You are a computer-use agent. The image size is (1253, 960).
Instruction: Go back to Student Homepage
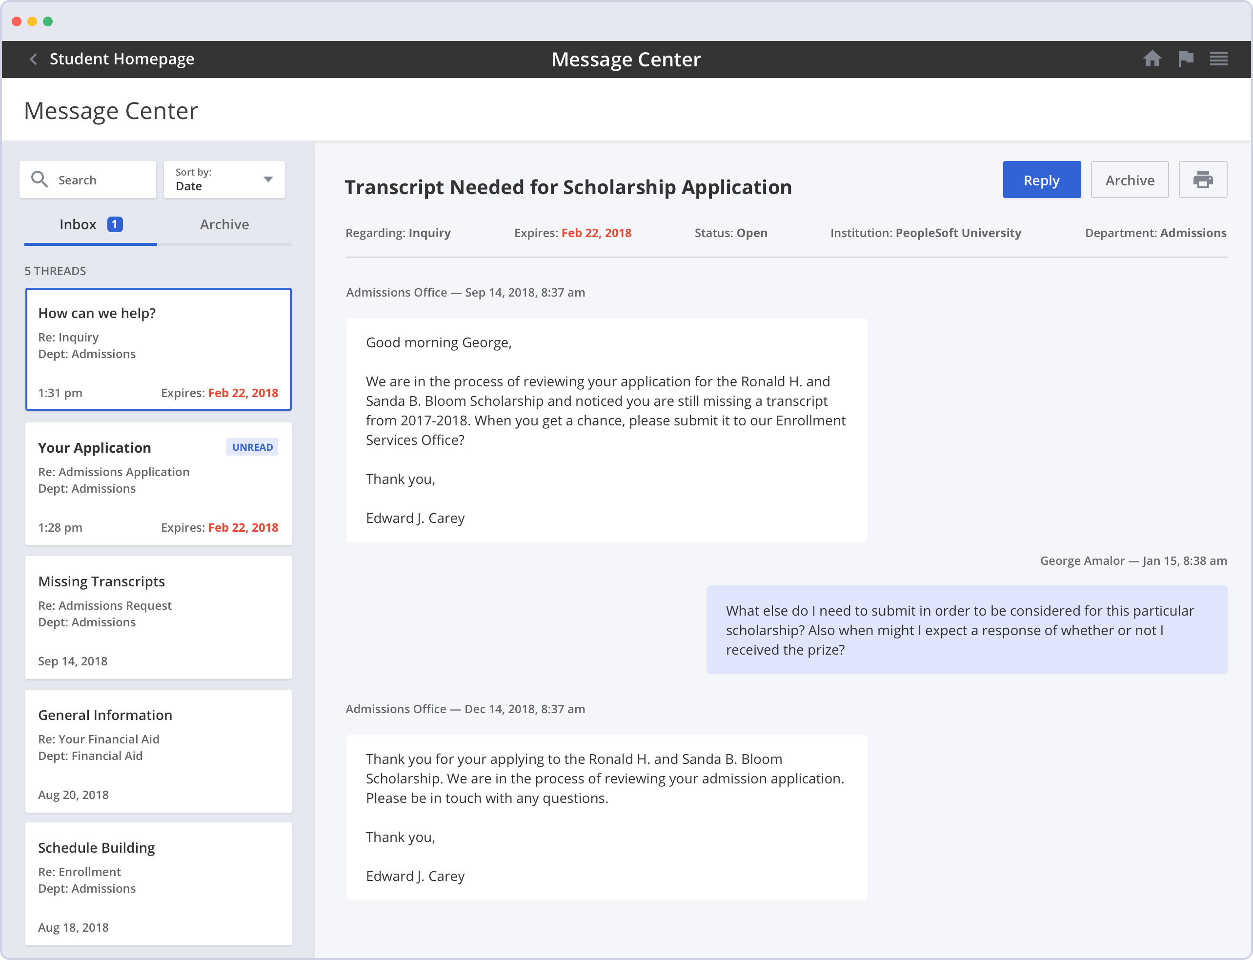click(122, 59)
